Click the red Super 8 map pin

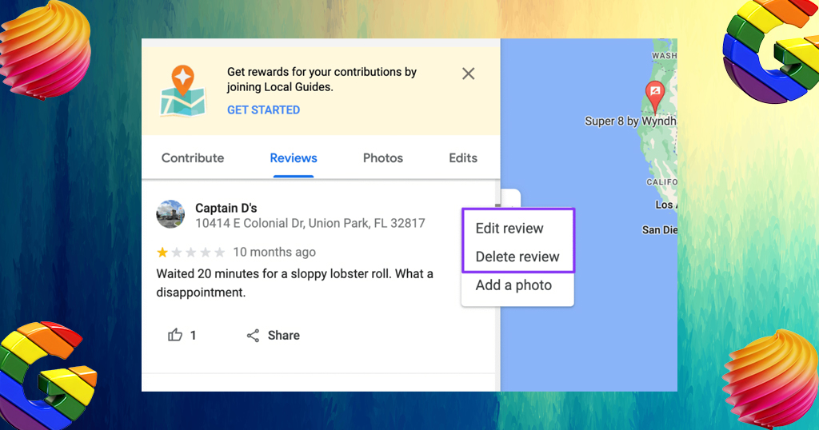(655, 97)
